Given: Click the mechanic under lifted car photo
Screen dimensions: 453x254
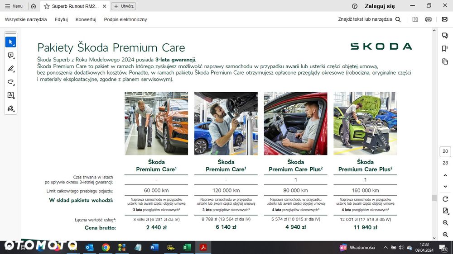Looking at the screenshot, I should pyautogui.click(x=226, y=123).
